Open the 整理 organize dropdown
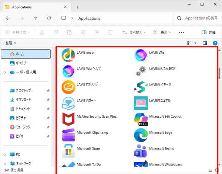 [11, 43]
